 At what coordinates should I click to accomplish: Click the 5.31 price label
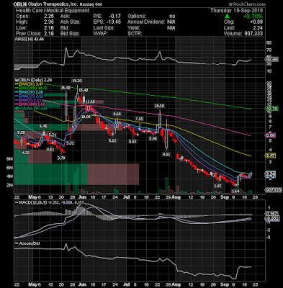tap(70, 143)
